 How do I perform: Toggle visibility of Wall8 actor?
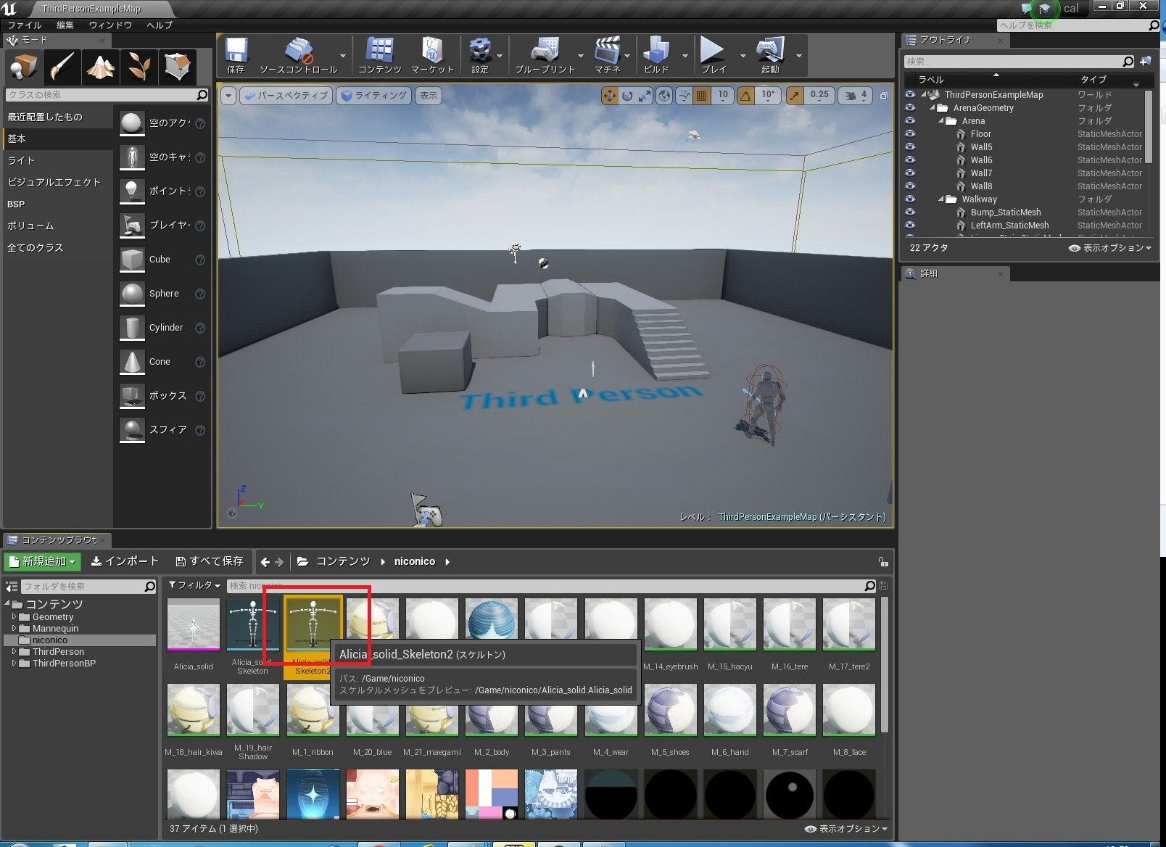pyautogui.click(x=910, y=186)
